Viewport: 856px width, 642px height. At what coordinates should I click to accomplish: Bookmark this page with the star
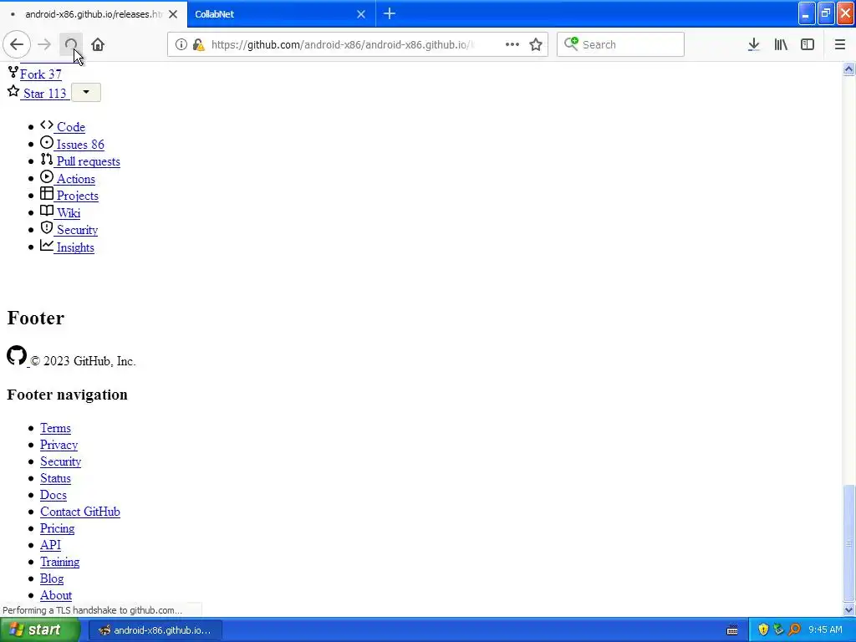tap(536, 44)
